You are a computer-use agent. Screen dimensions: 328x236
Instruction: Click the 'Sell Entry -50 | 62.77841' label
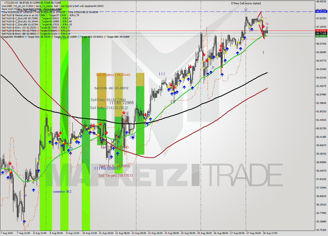pyautogui.click(x=108, y=100)
